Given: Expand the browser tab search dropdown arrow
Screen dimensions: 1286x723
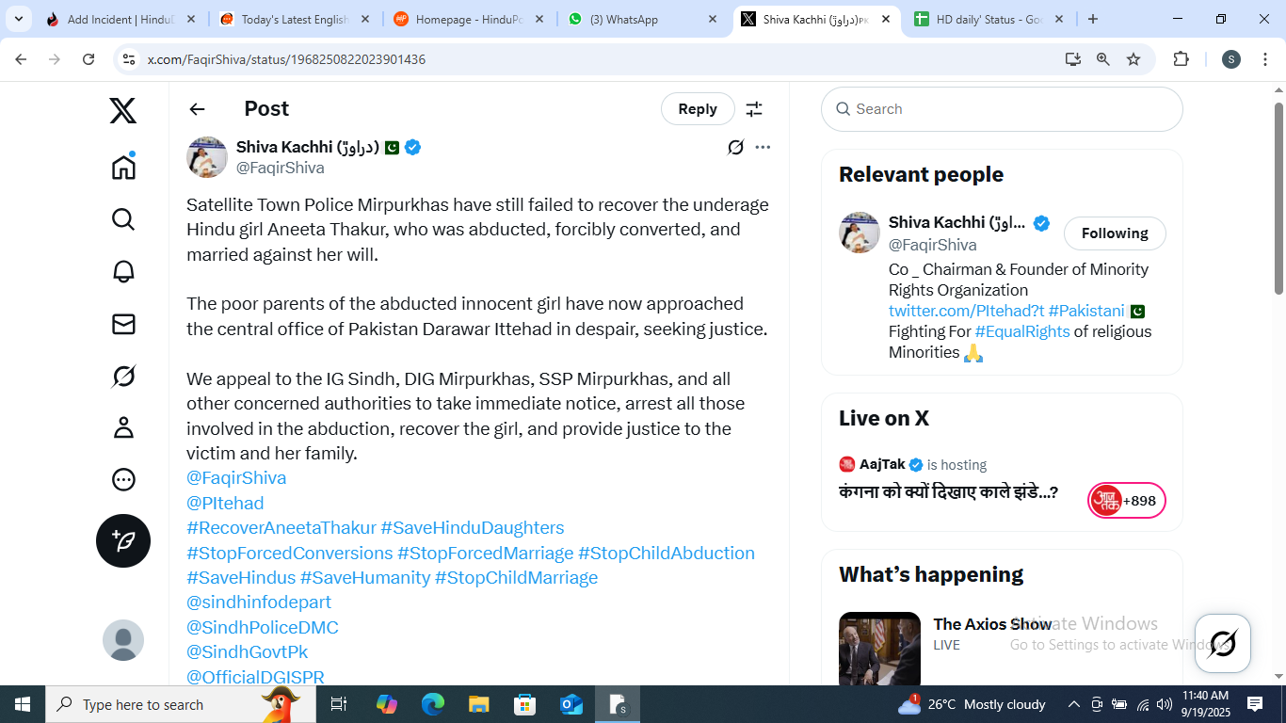Looking at the screenshot, I should 18,19.
